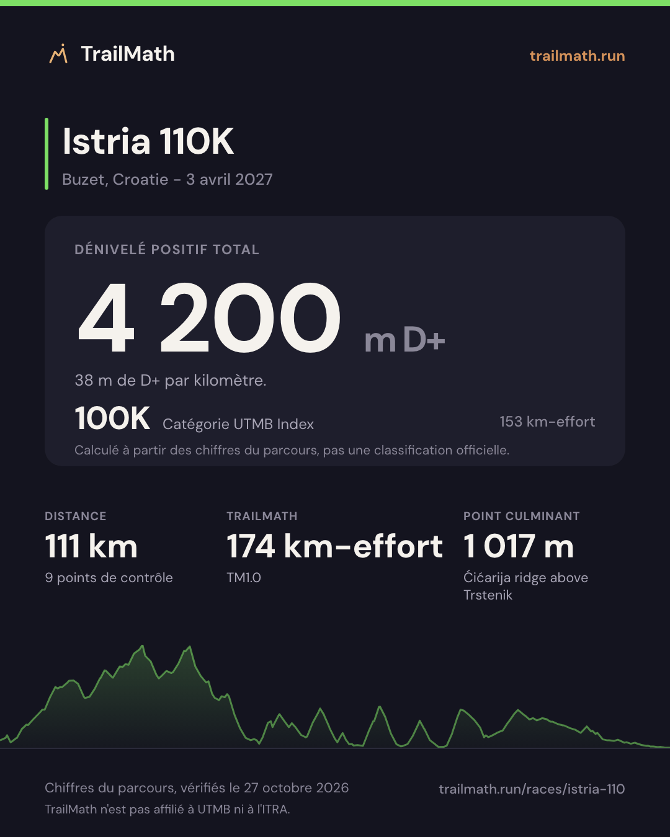Viewport: 670px width, 837px height.
Task: Open the trailmath.run/races/istria-110 link
Action: pyautogui.click(x=532, y=789)
